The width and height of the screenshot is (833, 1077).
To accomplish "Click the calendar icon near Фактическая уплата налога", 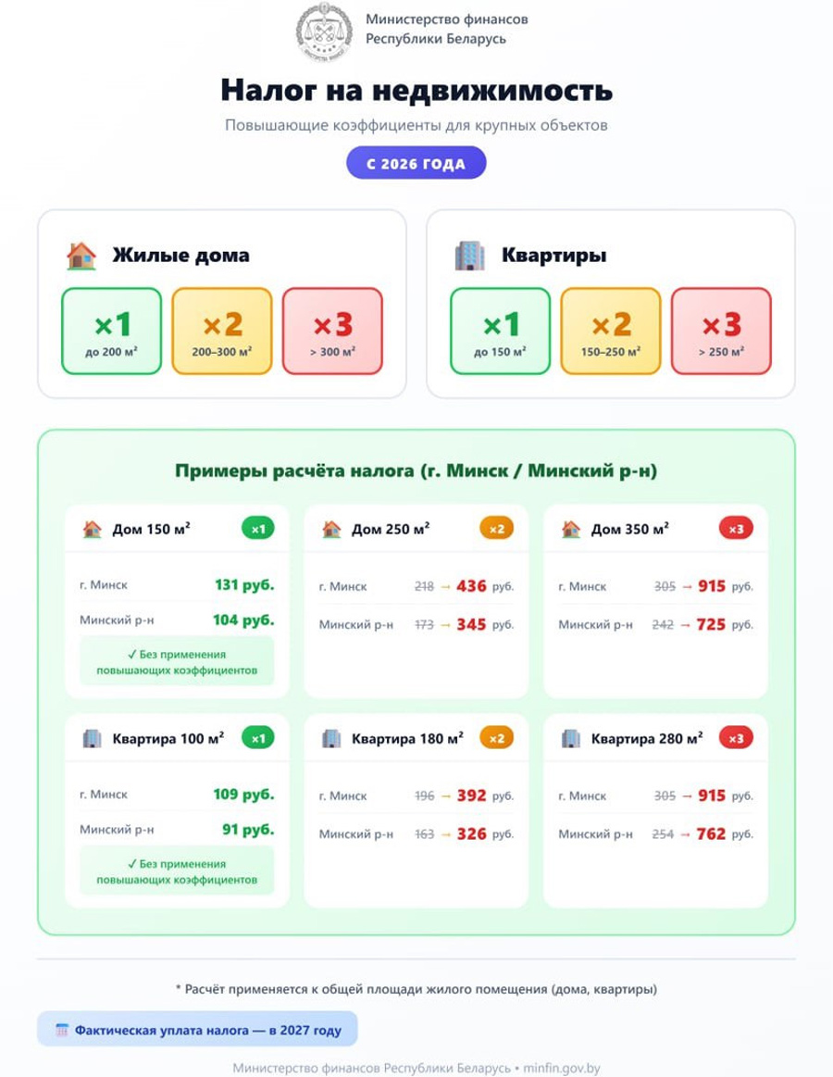I will pos(62,1030).
